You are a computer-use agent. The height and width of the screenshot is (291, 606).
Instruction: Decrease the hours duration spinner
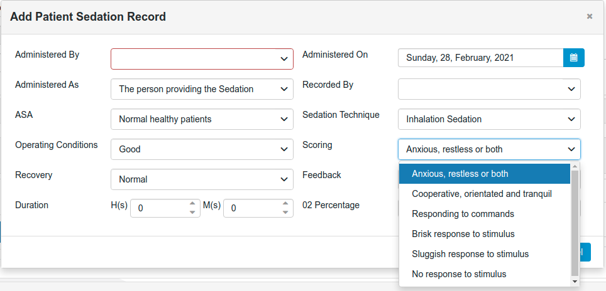click(x=192, y=213)
